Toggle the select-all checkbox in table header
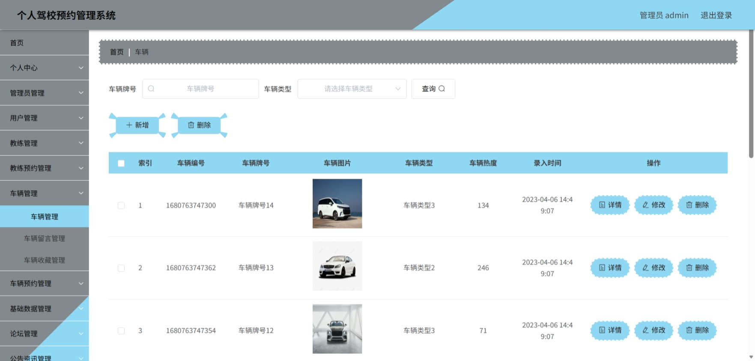This screenshot has height=361, width=755. coord(121,163)
